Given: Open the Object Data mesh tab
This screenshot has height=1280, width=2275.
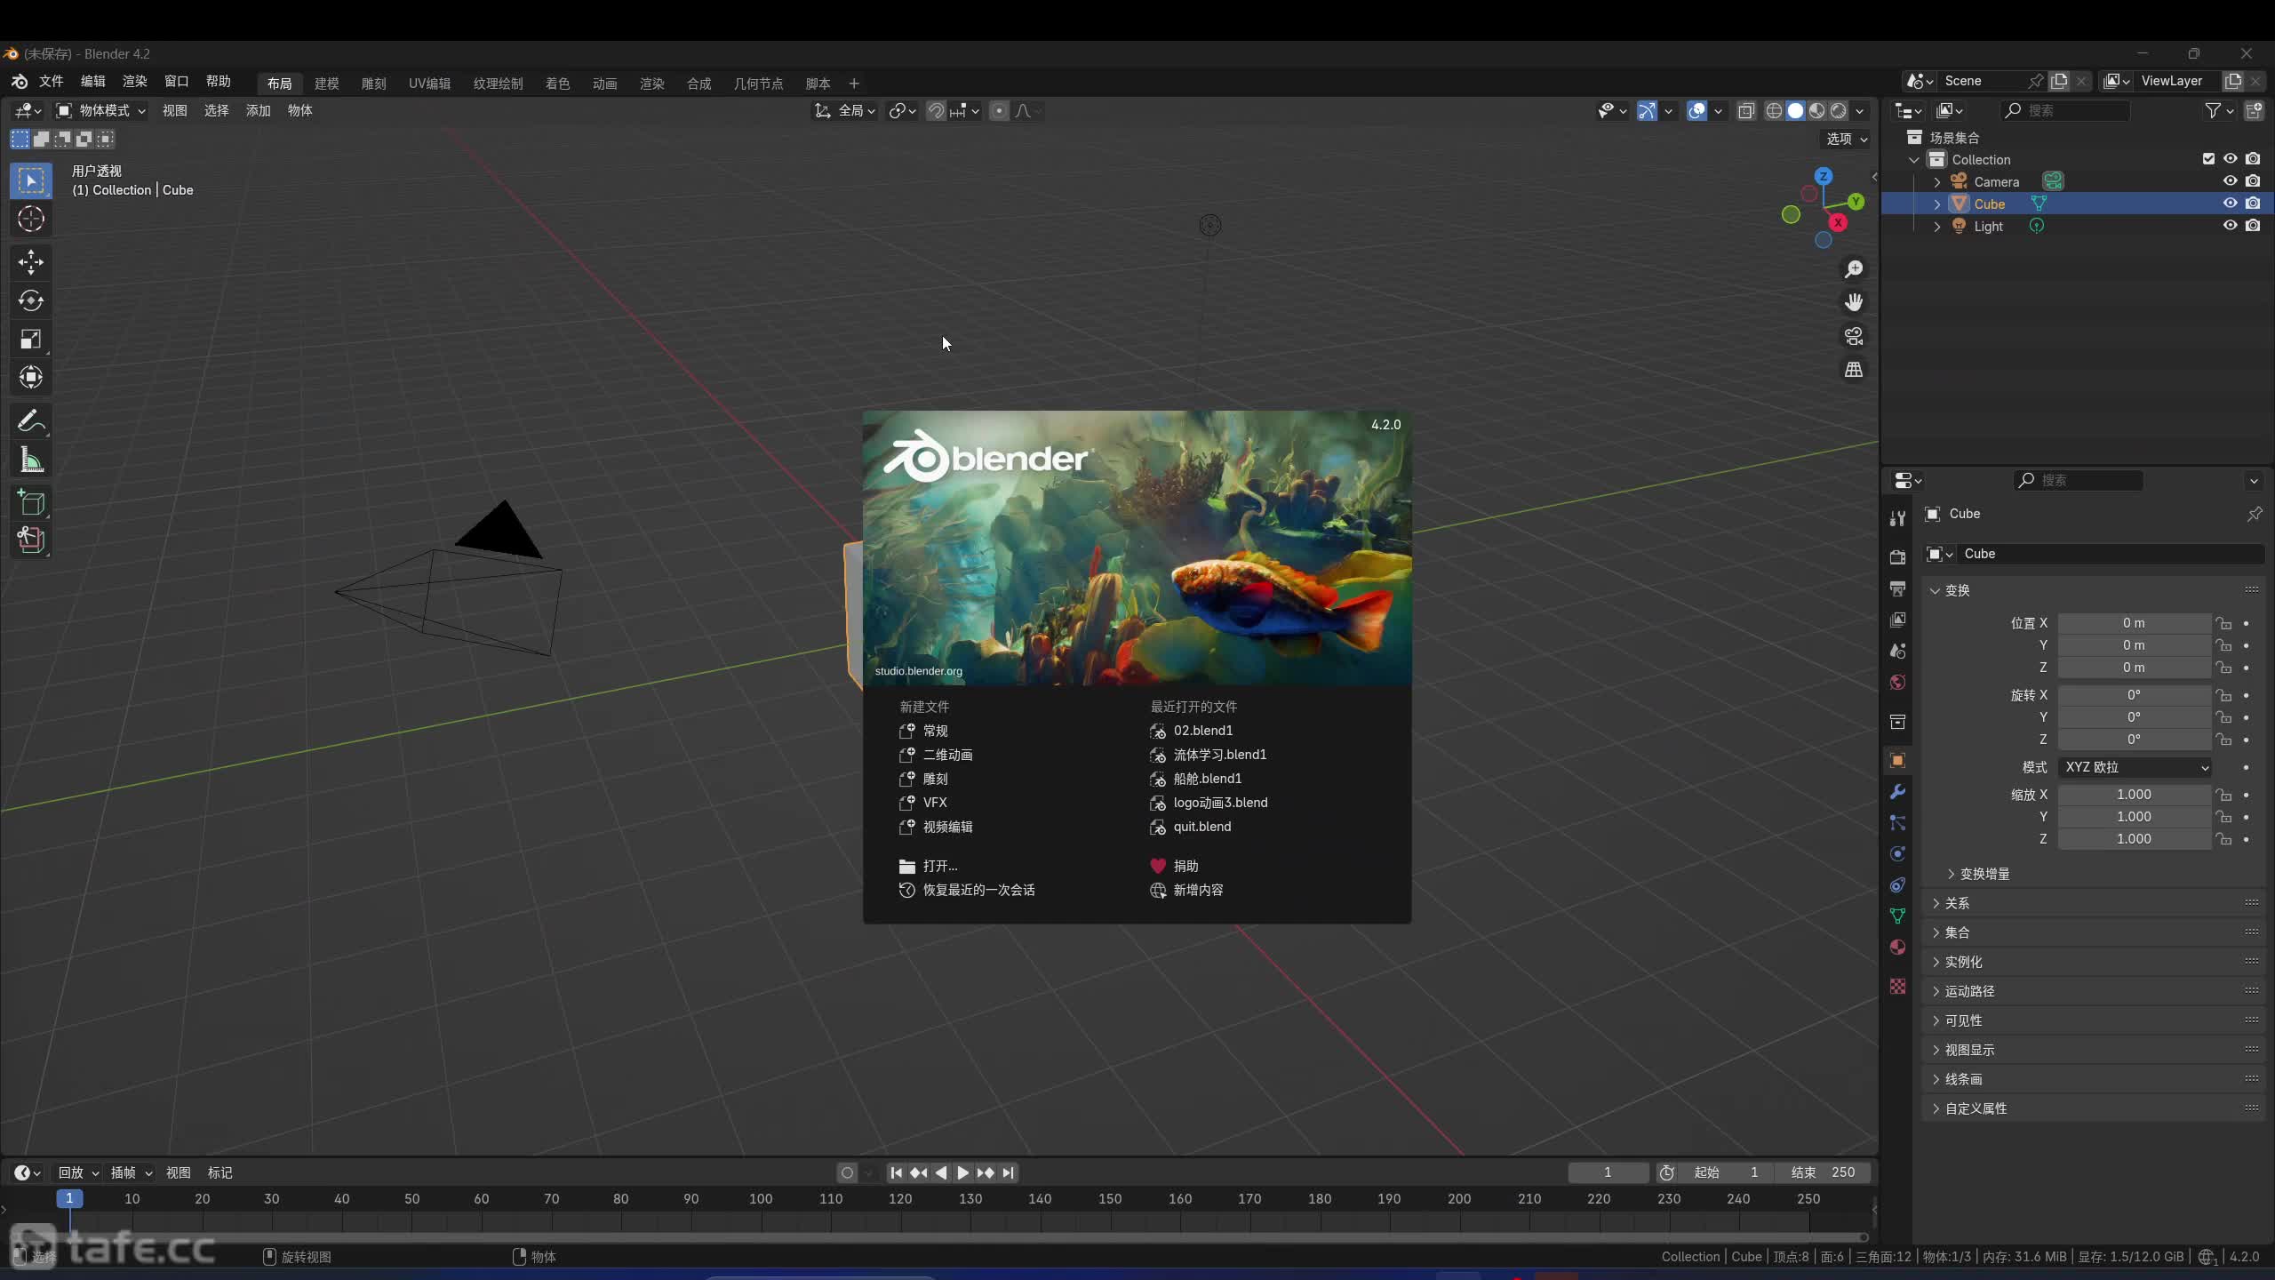Looking at the screenshot, I should click(1897, 916).
